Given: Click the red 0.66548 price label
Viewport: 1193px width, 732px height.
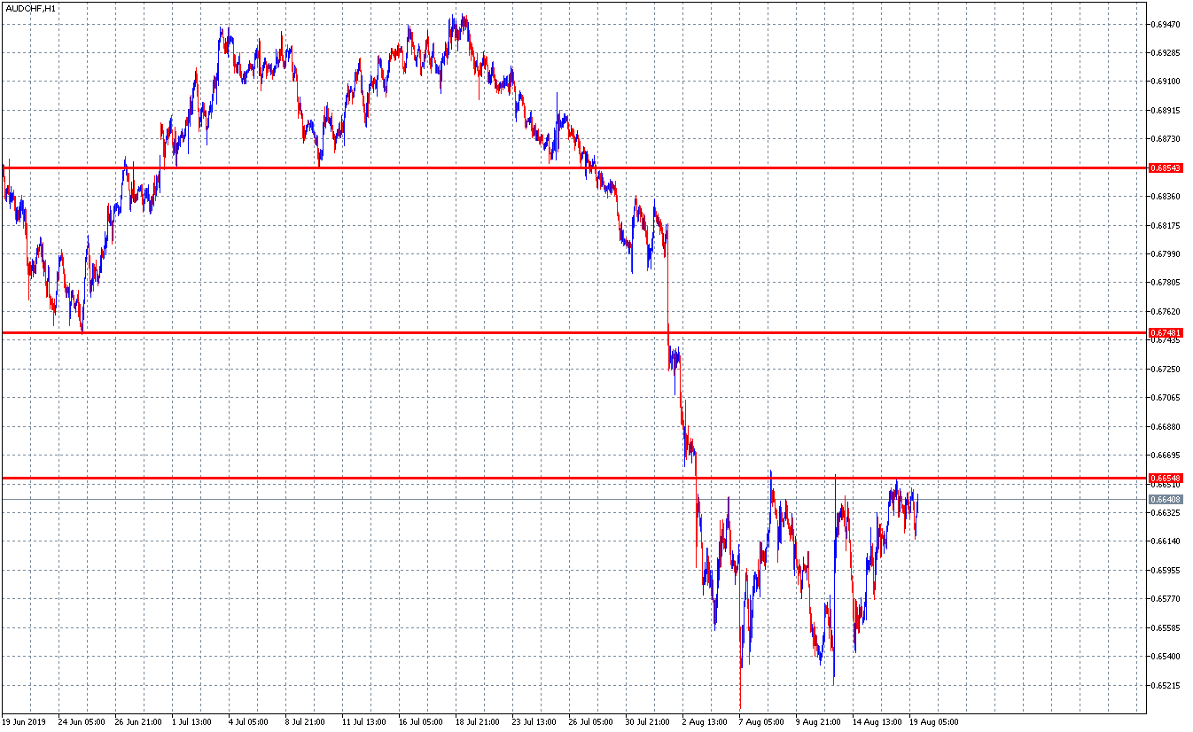Looking at the screenshot, I should [1166, 479].
